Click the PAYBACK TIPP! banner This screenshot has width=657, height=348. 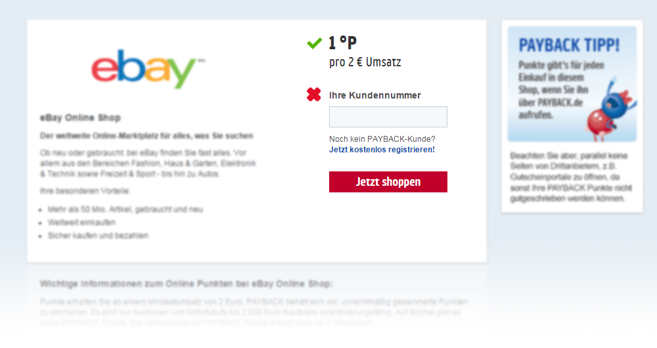point(572,84)
